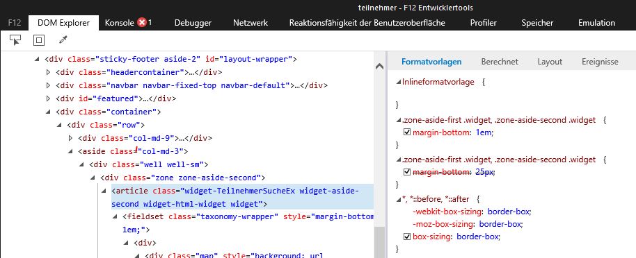Uncheck the margin-bottom 1em property

click(x=407, y=132)
